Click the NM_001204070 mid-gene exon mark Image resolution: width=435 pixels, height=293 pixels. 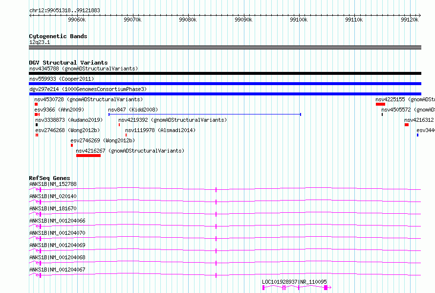tap(216, 239)
